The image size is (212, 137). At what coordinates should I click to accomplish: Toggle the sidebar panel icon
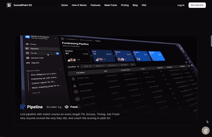point(62,39)
